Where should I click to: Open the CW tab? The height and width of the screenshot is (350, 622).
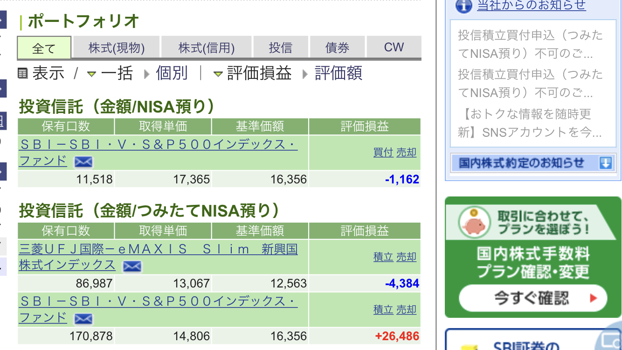tap(394, 48)
